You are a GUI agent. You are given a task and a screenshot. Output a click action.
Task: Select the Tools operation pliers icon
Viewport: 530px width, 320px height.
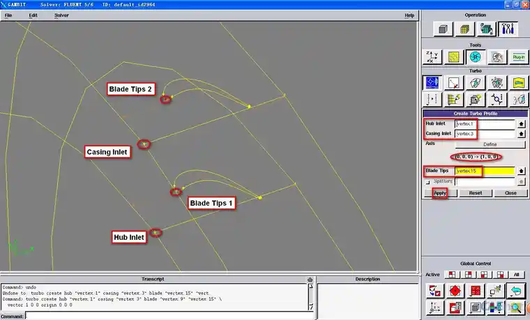508,29
